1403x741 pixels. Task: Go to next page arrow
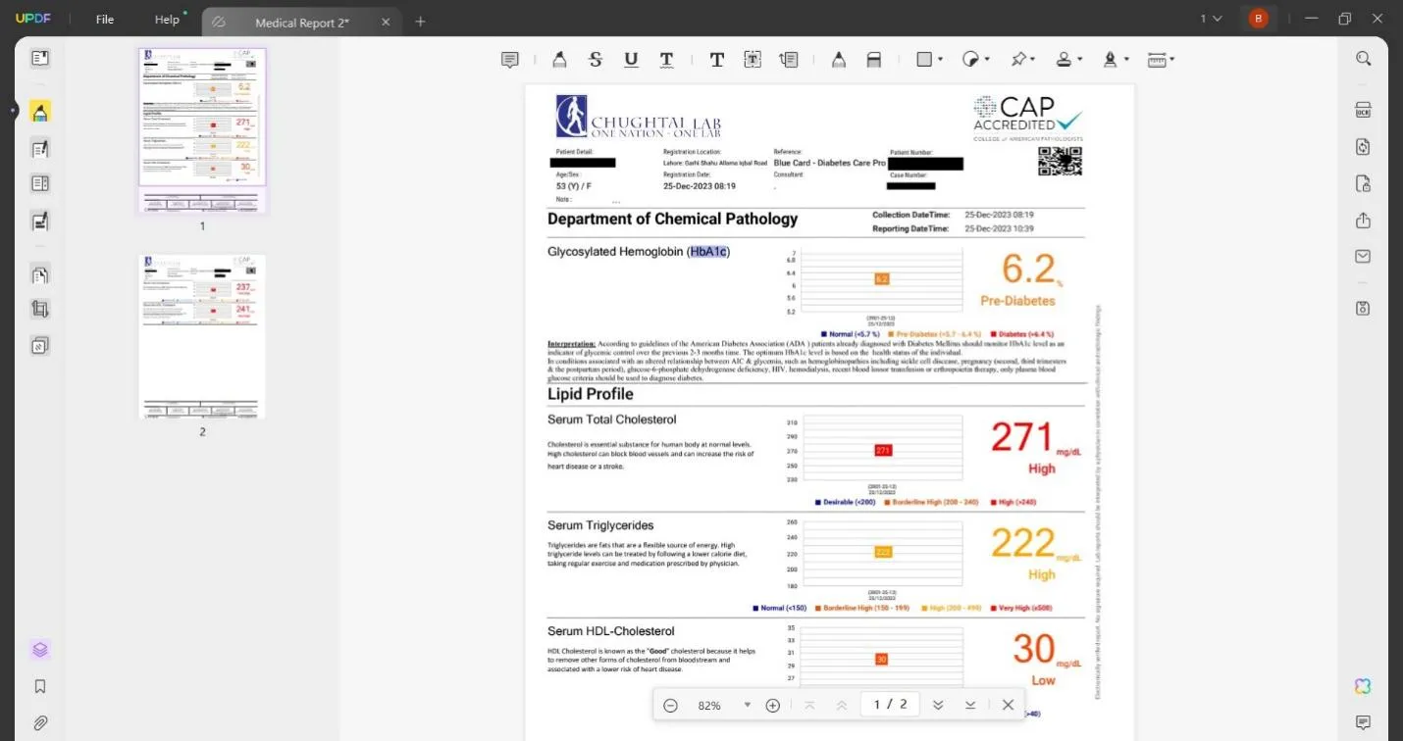(938, 705)
